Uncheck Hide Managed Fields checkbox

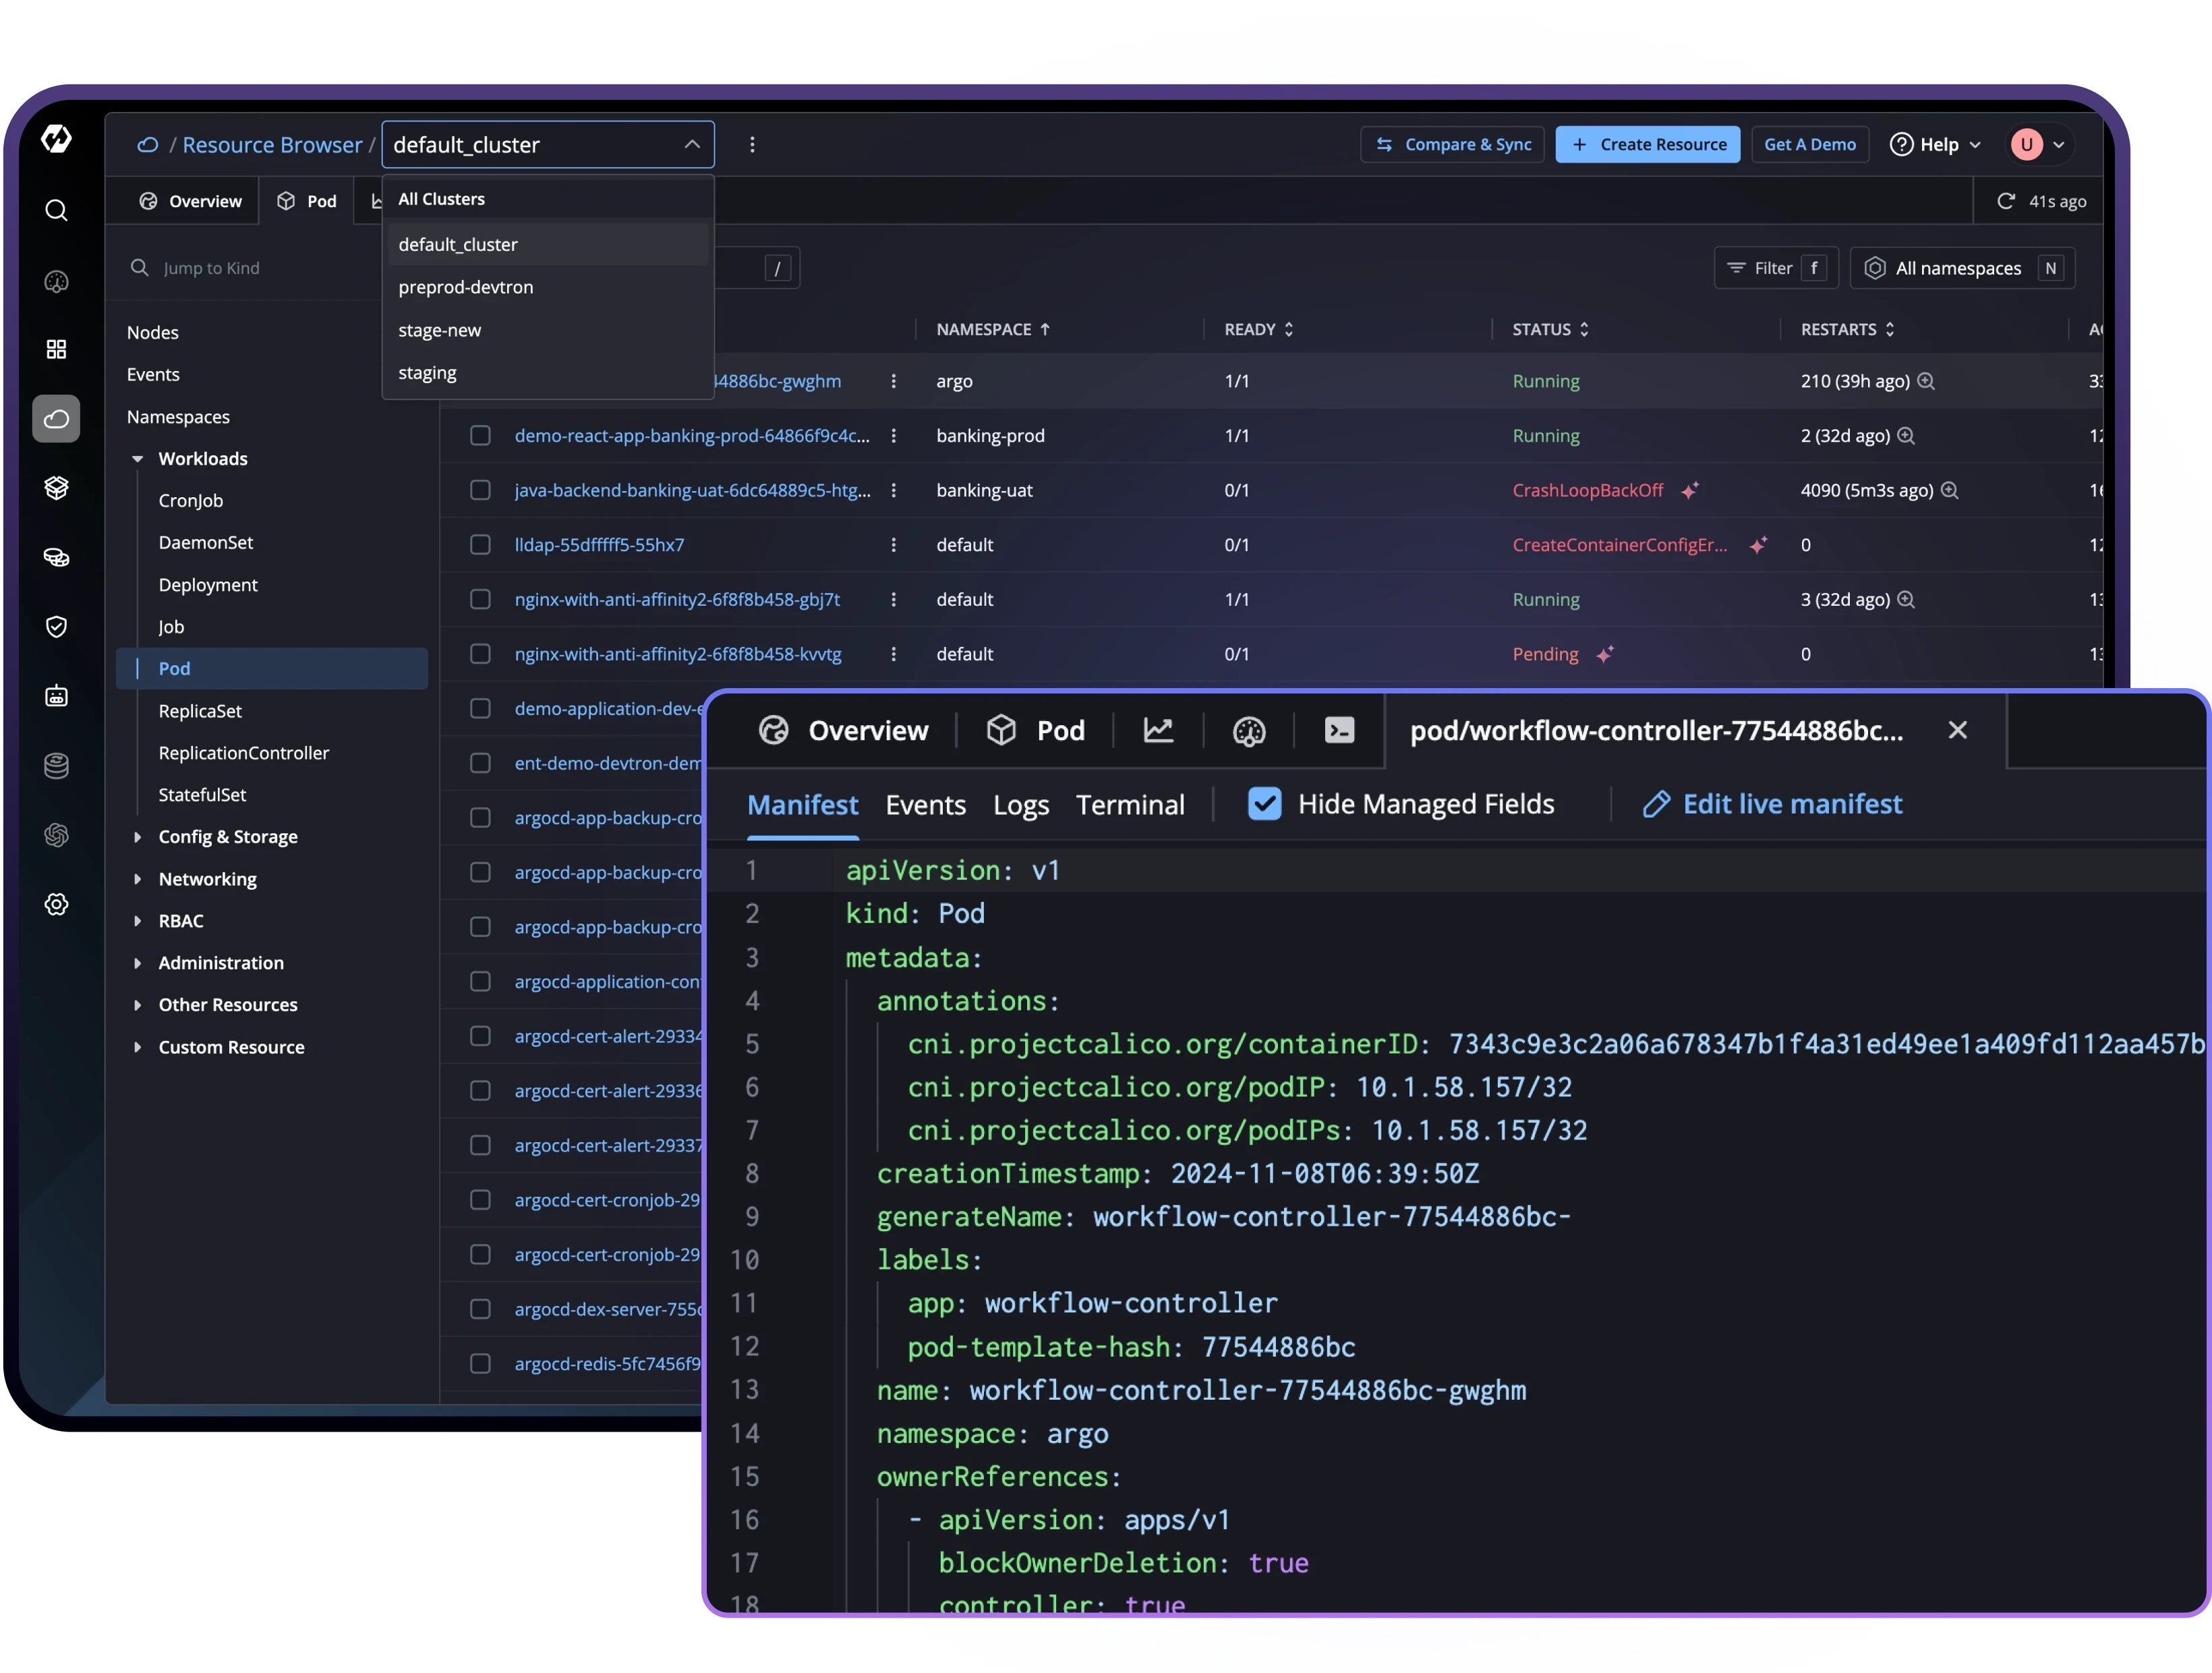[1264, 803]
